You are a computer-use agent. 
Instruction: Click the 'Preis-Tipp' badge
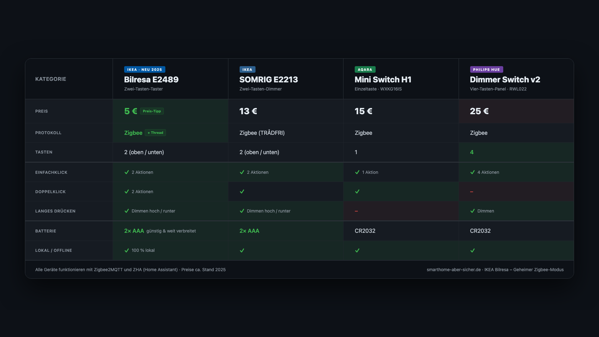tap(152, 111)
